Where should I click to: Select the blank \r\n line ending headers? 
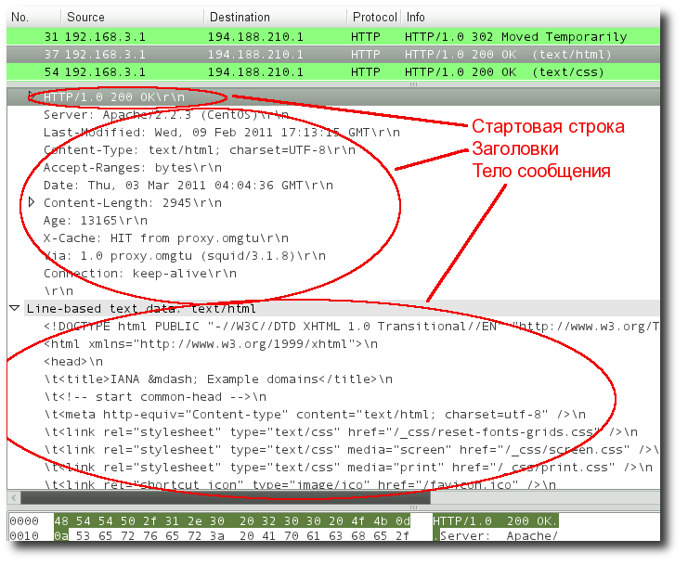58,291
